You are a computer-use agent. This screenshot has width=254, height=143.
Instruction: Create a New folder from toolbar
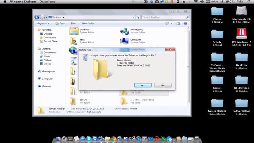pyautogui.click(x=88, y=23)
